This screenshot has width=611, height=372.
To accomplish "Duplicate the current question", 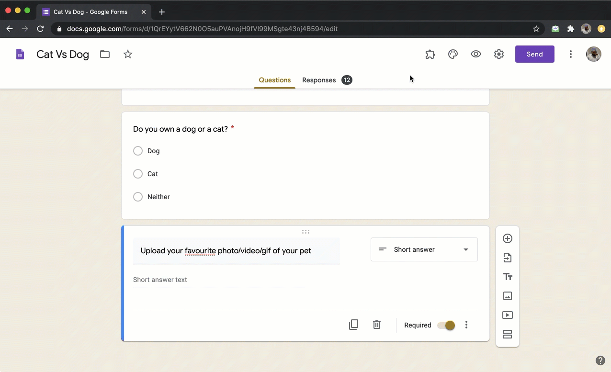I will point(353,325).
